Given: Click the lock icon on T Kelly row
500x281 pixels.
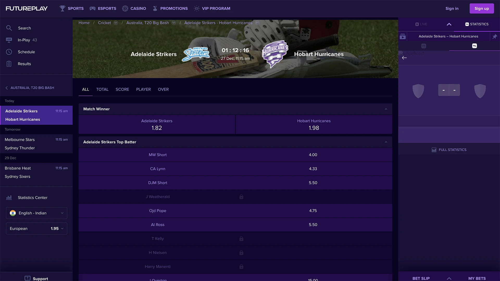Looking at the screenshot, I should pos(241,239).
